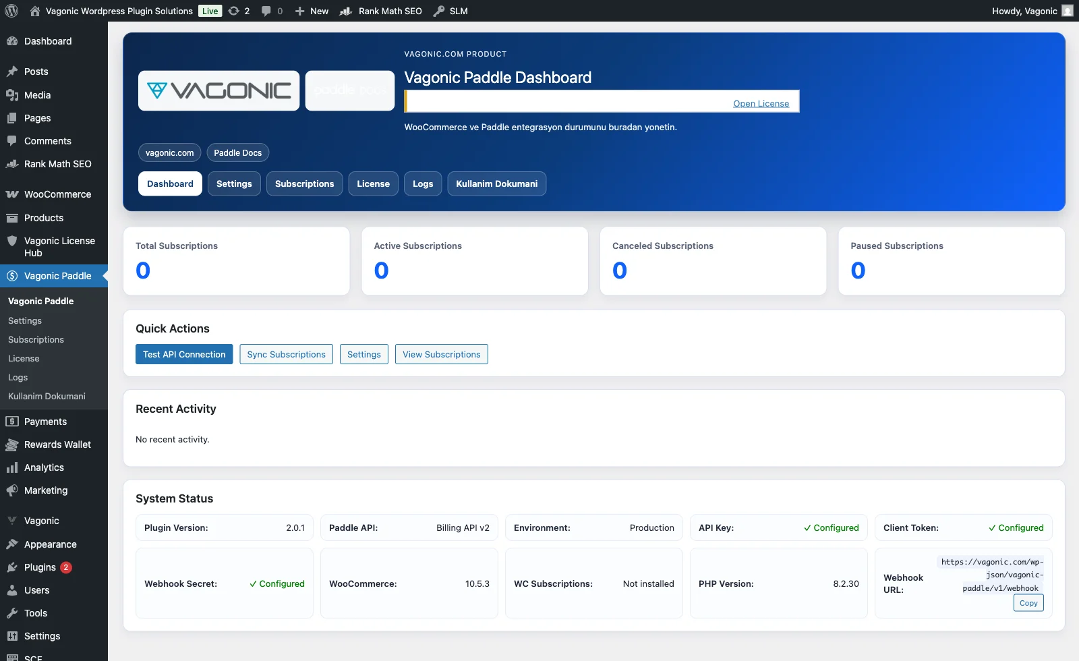Image resolution: width=1079 pixels, height=661 pixels.
Task: Click the Comments icon in sidebar
Action: point(12,141)
